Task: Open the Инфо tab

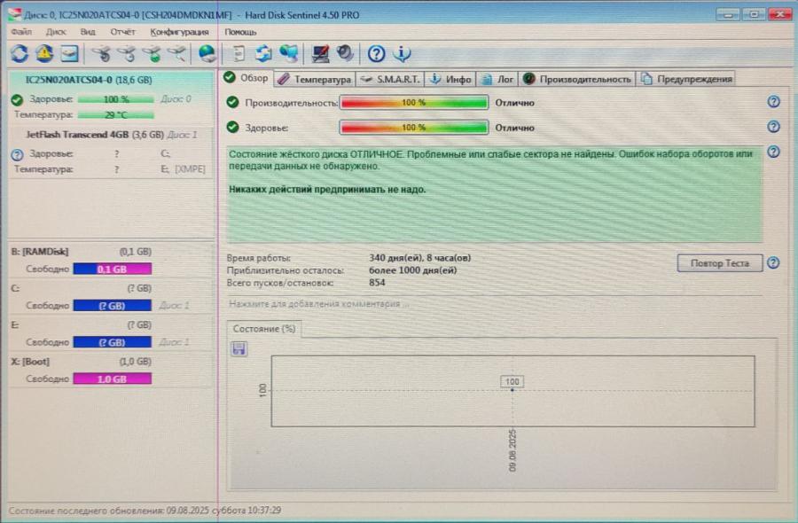Action: pos(451,80)
